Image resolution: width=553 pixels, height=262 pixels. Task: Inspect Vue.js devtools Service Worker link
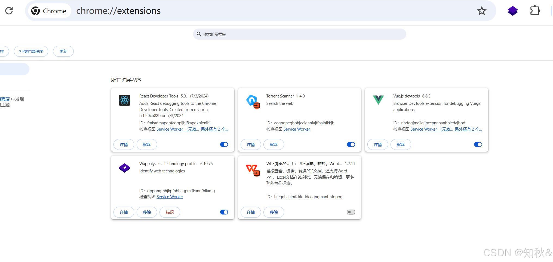pos(431,129)
